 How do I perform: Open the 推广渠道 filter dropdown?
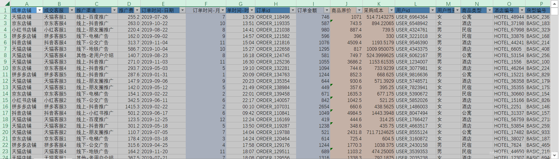coord(114,10)
